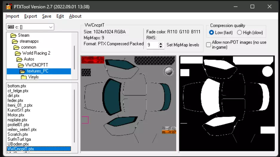The width and height of the screenshot is (280, 157).
Task: Select feder.ptx in the file list
Action: point(15,100)
